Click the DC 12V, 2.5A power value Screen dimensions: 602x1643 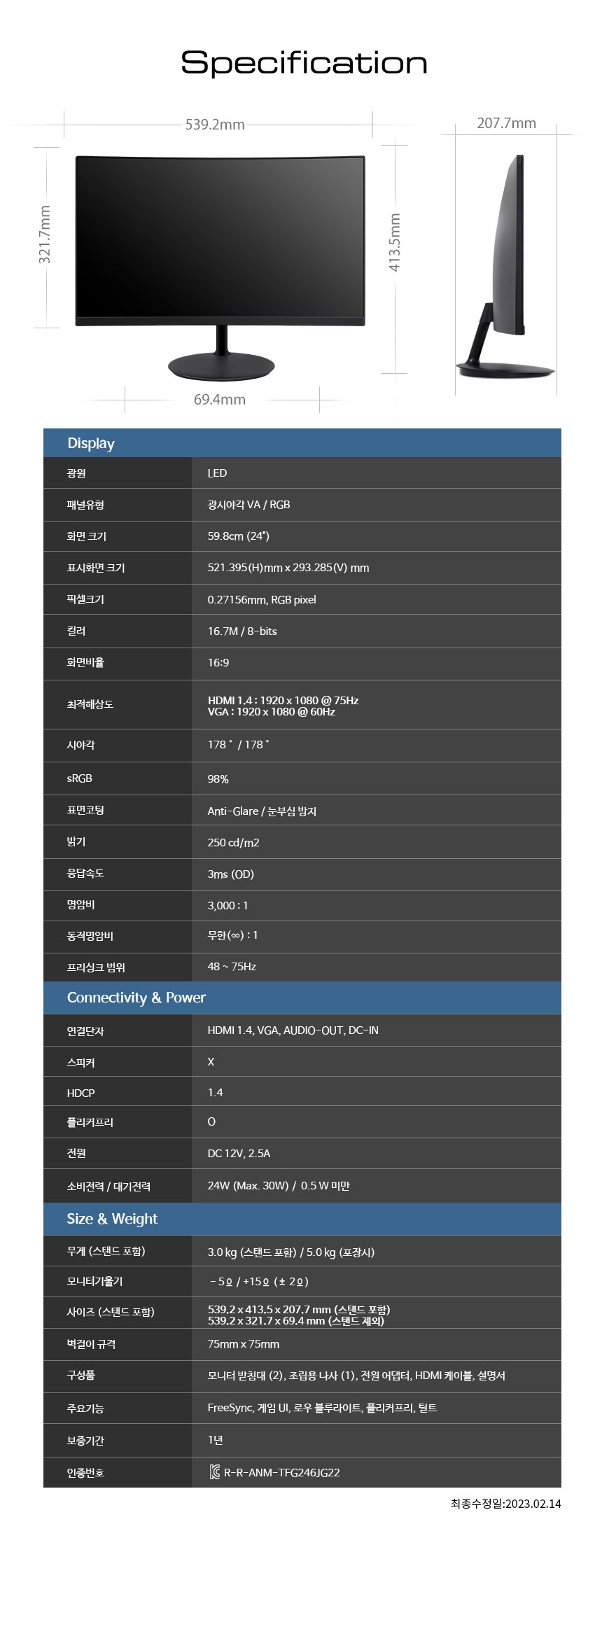(239, 1153)
